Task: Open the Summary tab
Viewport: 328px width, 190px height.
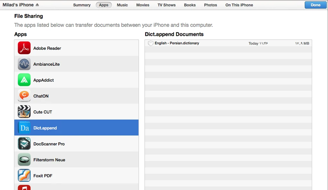Action: [x=82, y=5]
